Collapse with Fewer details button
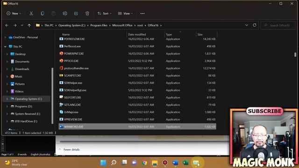Image resolution: width=299 pixels, height=168 pixels. [x=69, y=149]
